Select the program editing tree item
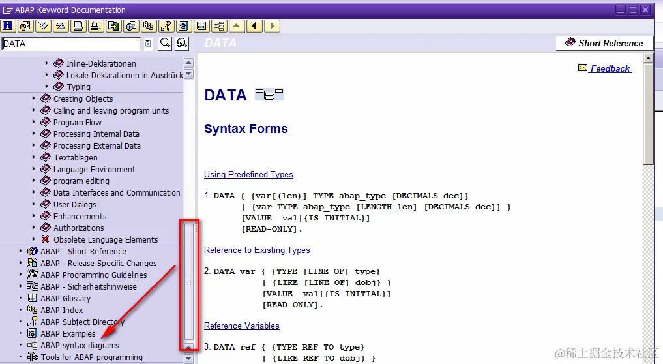663x364 pixels. tap(81, 181)
